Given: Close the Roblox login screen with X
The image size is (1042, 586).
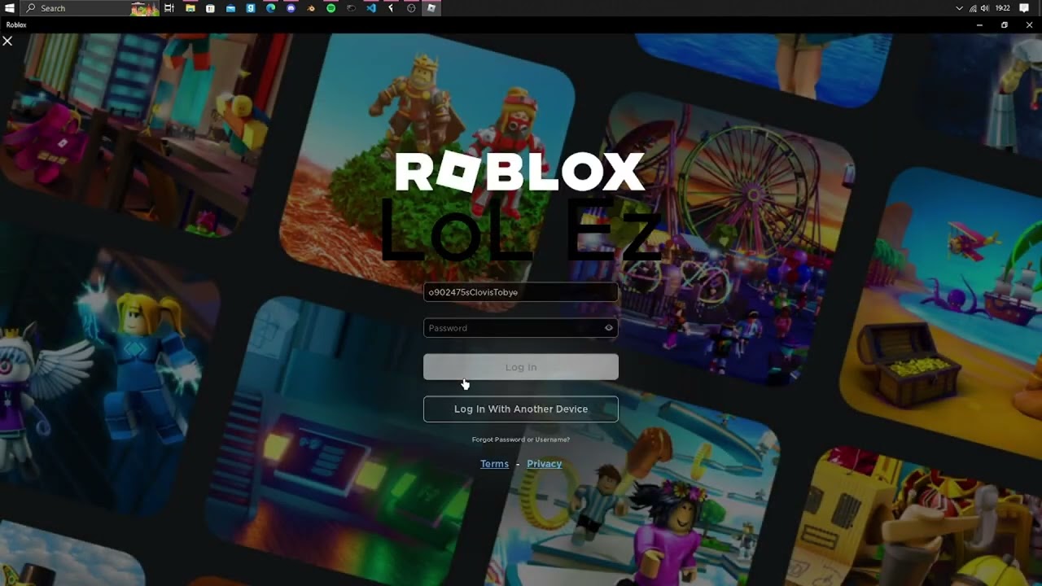Looking at the screenshot, I should [7, 41].
